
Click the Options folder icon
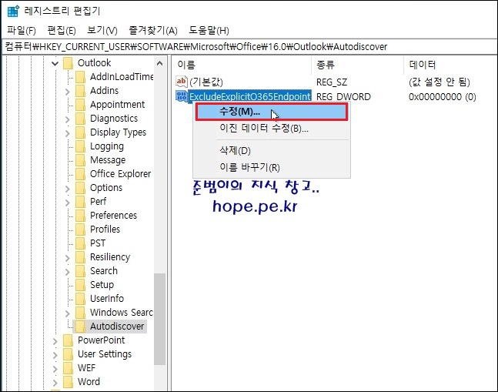(x=80, y=188)
